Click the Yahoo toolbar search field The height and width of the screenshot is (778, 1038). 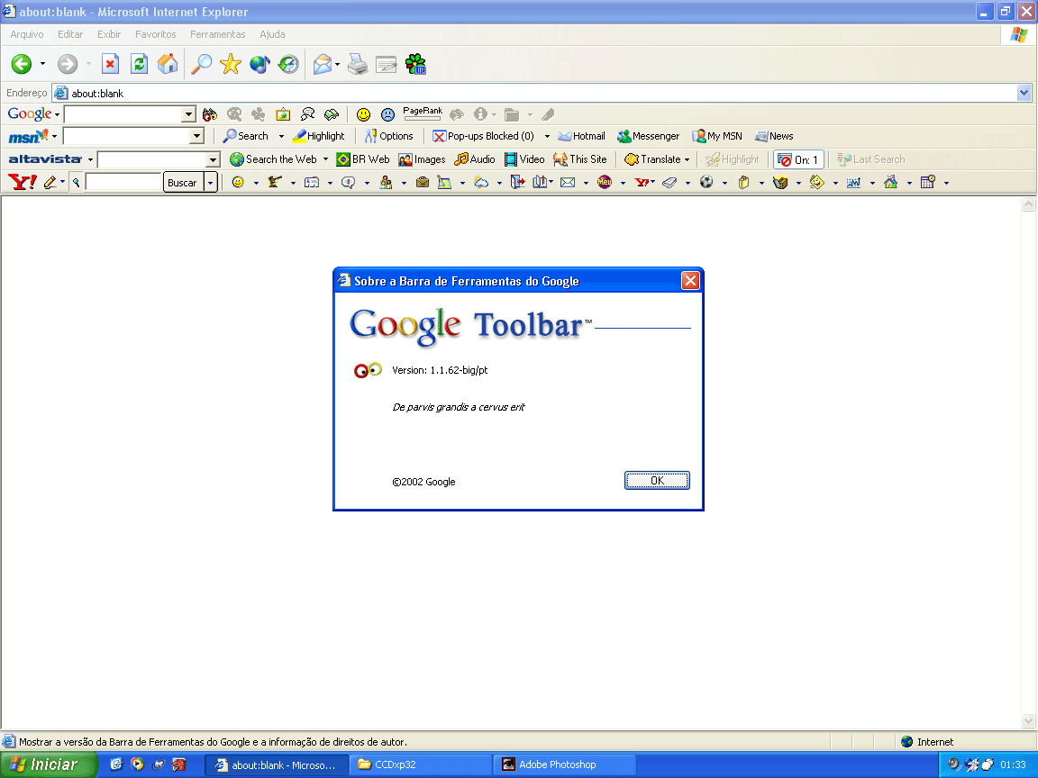pos(123,182)
